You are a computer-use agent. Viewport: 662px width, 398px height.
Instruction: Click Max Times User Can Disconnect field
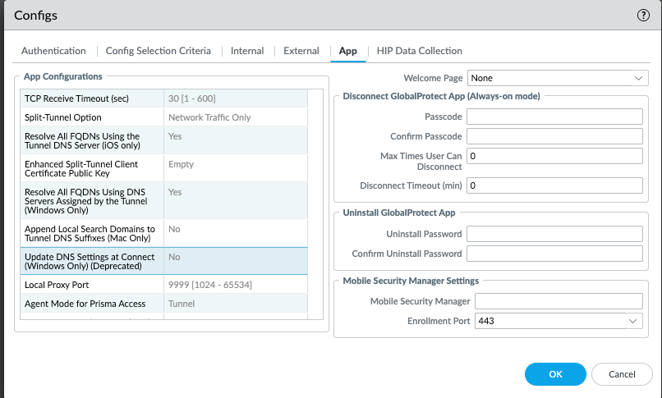click(554, 156)
